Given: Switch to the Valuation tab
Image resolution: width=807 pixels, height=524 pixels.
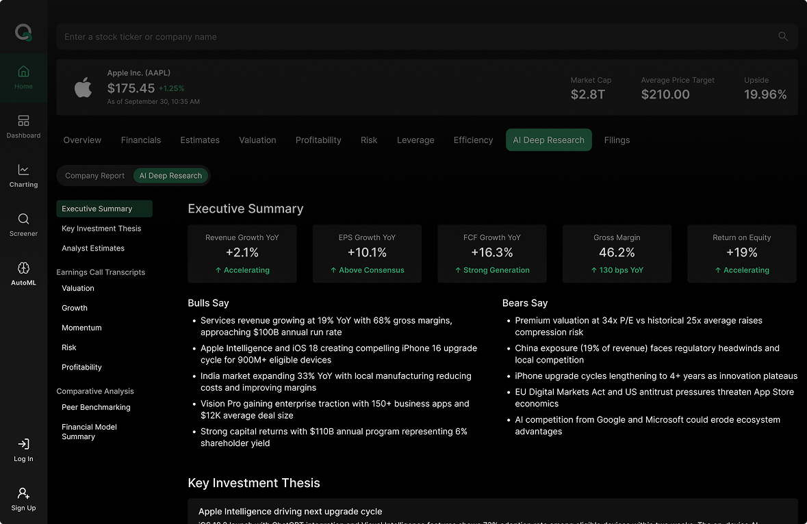Looking at the screenshot, I should 257,140.
